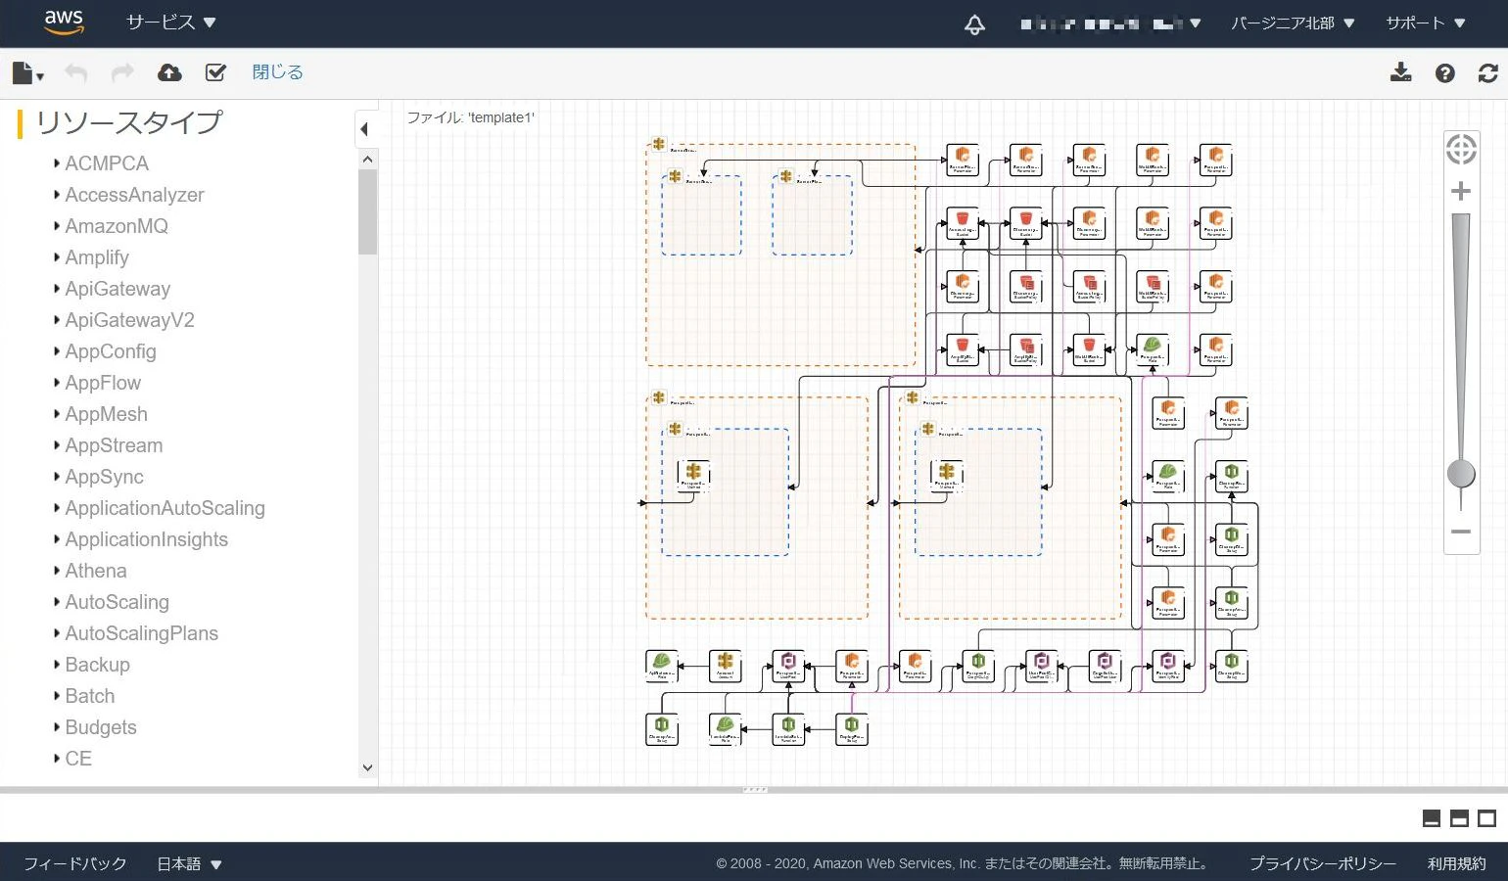Click the horizontal pane splitter handle
Viewport: 1508px width, 881px height.
(754, 789)
